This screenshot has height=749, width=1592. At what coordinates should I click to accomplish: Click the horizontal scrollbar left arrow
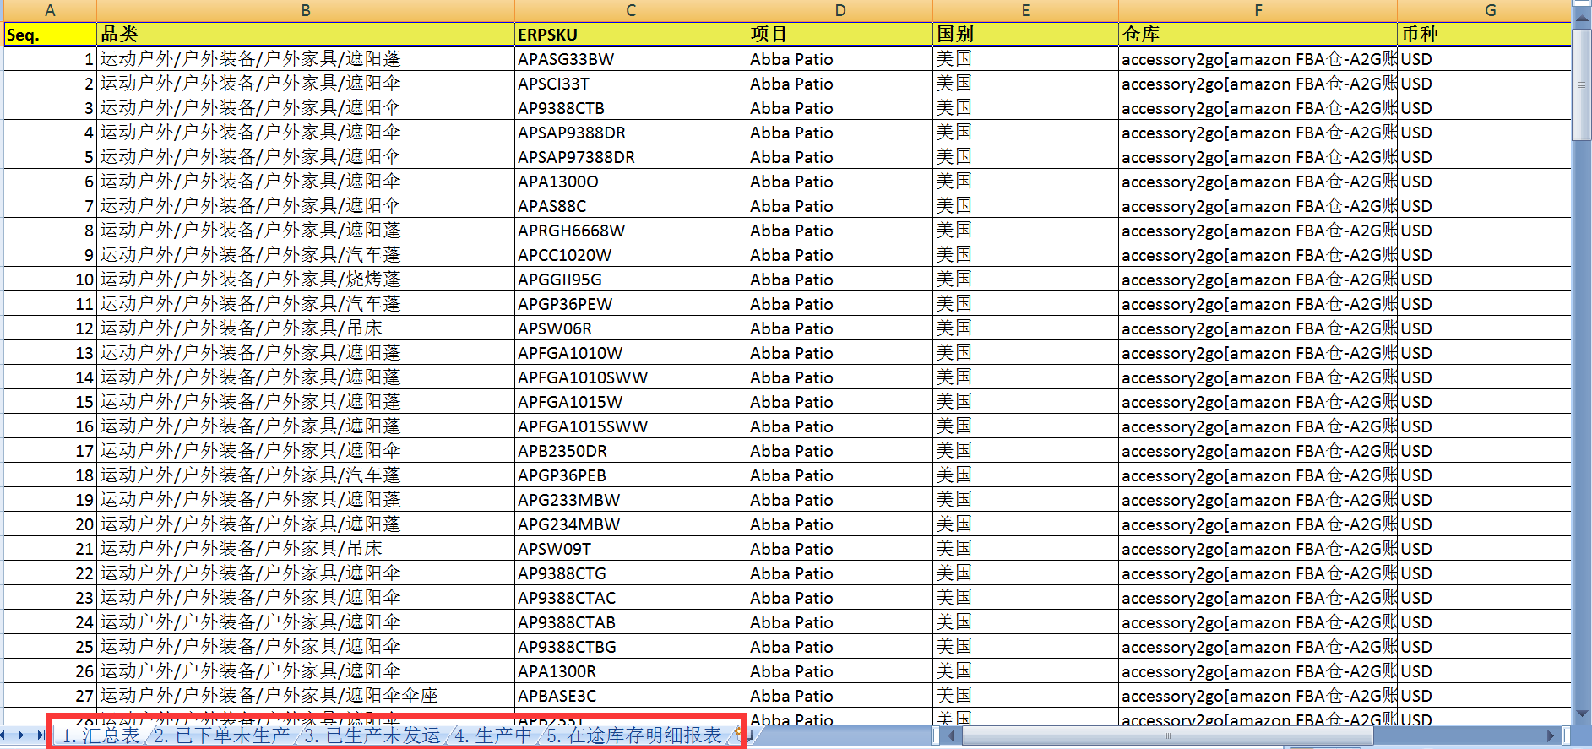[x=952, y=735]
